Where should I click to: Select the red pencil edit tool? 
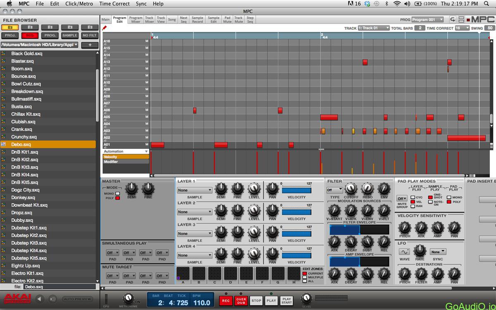pyautogui.click(x=104, y=28)
